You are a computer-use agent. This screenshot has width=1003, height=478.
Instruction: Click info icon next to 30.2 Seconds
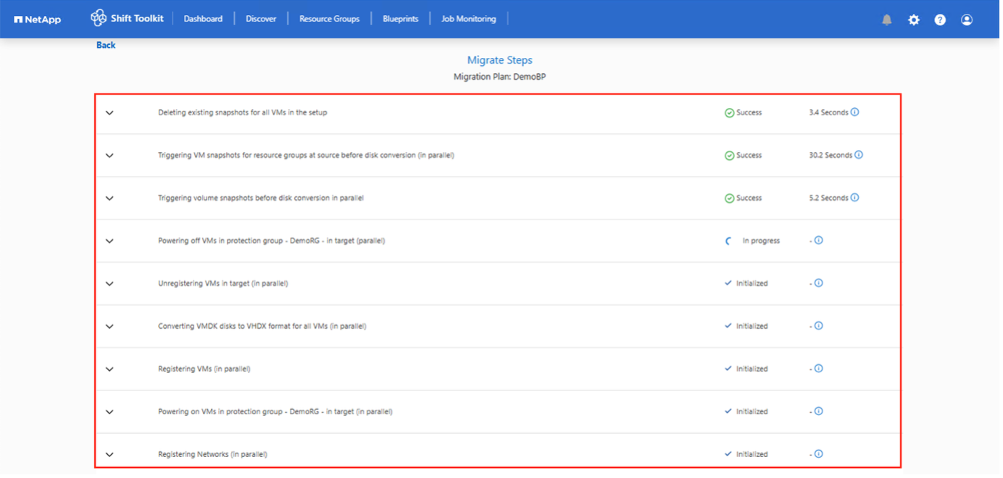click(859, 155)
